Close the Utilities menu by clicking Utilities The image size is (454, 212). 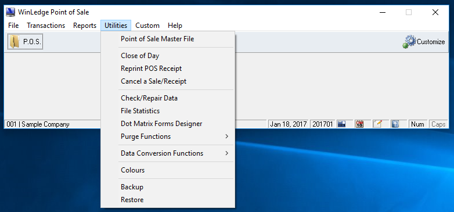pos(116,26)
